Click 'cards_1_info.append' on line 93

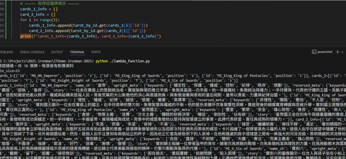point(50,25)
